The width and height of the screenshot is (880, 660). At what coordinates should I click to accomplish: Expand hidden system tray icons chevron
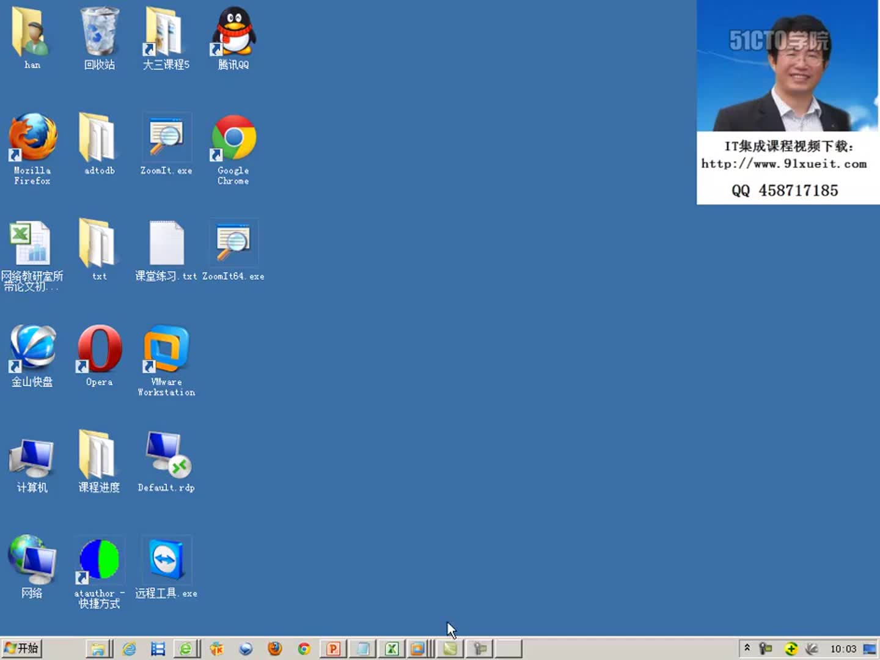[x=747, y=648]
